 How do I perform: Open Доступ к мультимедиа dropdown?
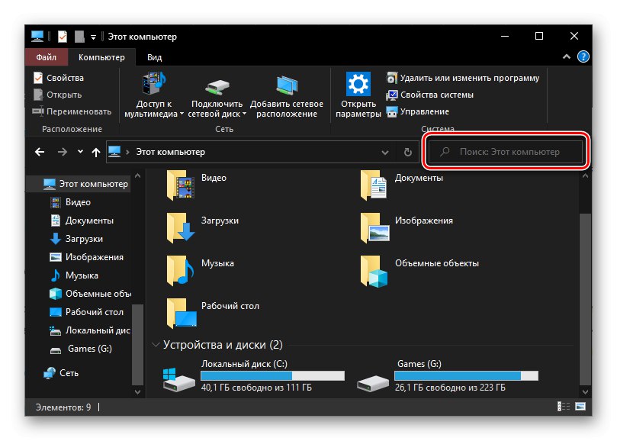tap(153, 95)
